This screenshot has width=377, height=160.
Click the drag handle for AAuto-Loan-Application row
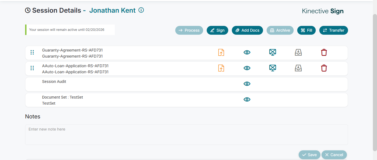32,68
